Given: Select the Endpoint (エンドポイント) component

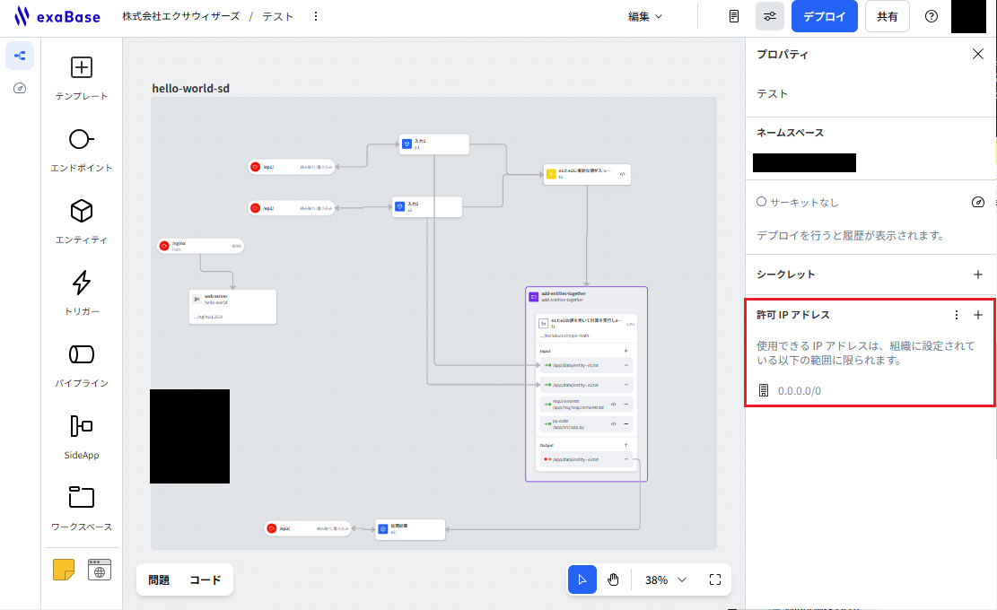Looking at the screenshot, I should 82,150.
